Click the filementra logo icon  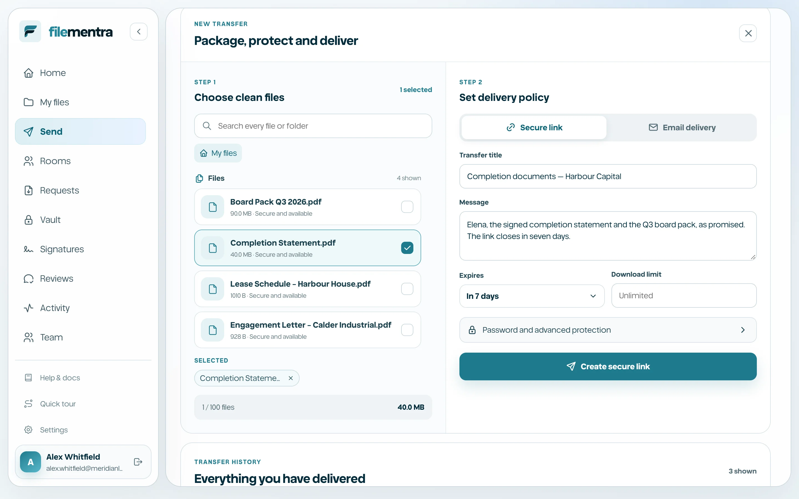coord(30,32)
